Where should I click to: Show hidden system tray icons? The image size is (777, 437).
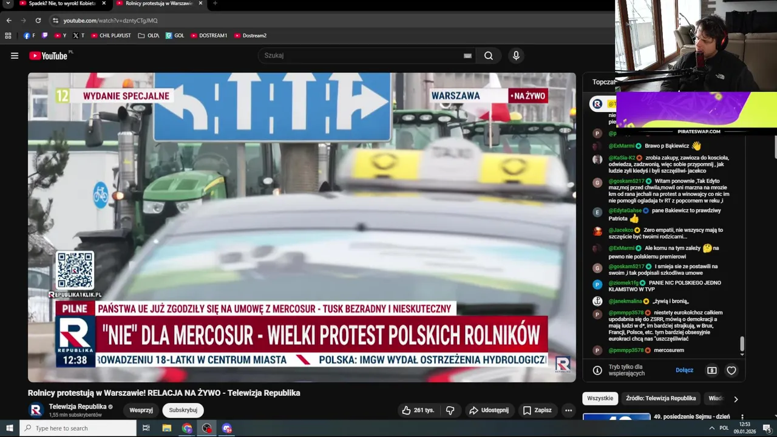(x=711, y=429)
